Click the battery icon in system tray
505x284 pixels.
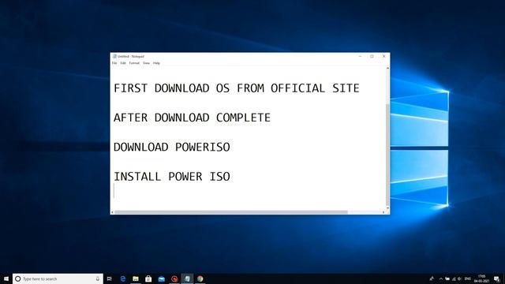[447, 278]
